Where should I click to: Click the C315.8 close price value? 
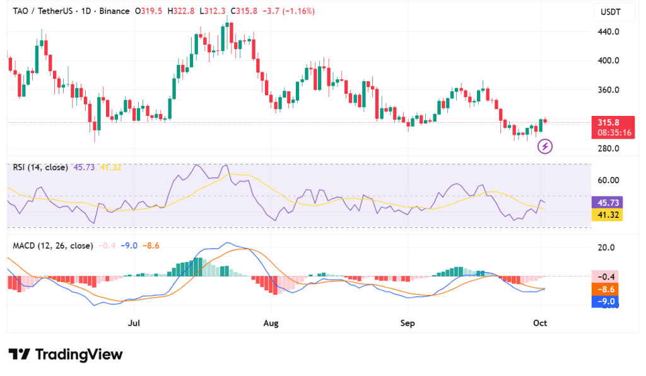click(244, 11)
